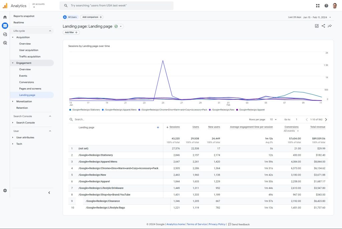This screenshot has height=229, width=342.
Task: Click Add filter button
Action: [71, 32]
